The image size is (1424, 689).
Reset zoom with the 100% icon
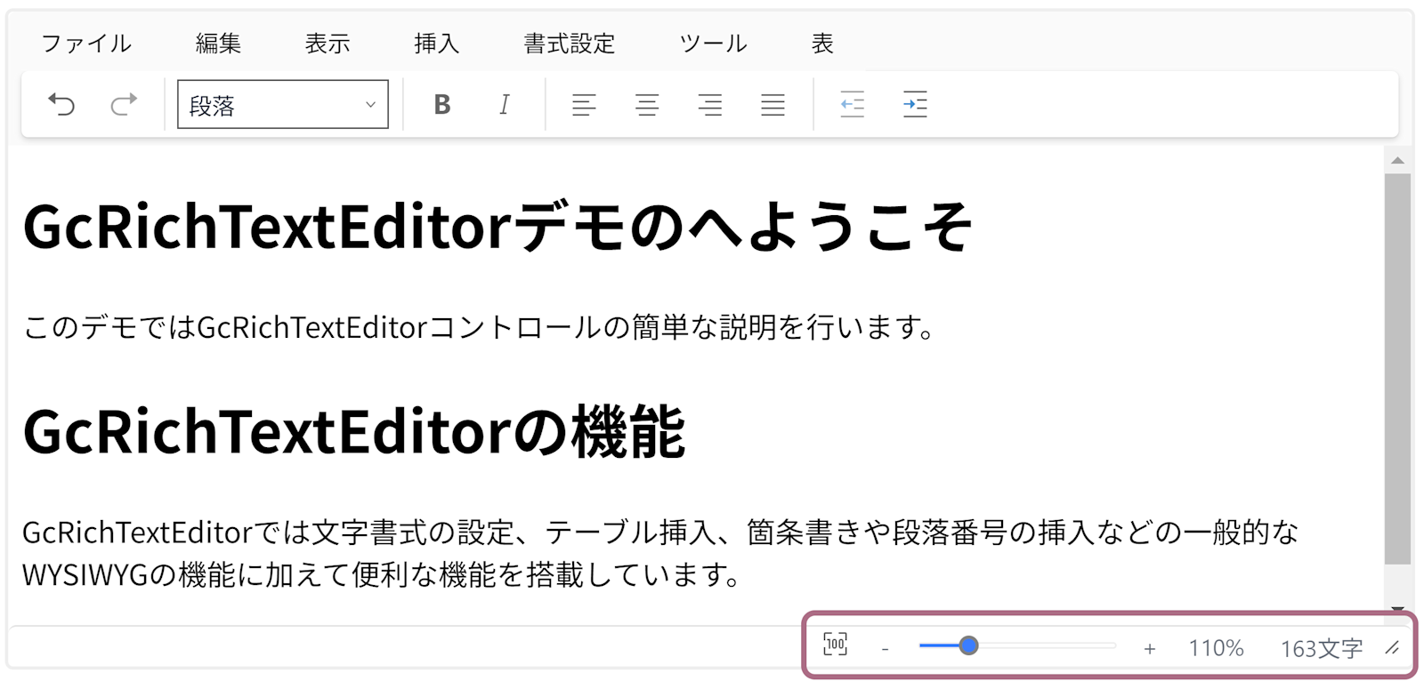pyautogui.click(x=836, y=645)
